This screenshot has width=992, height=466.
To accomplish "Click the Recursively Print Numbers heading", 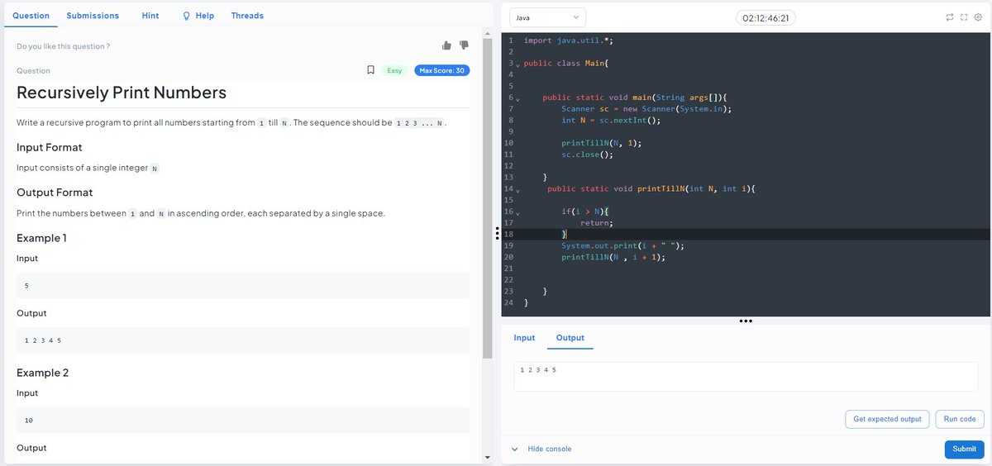I will tap(122, 93).
